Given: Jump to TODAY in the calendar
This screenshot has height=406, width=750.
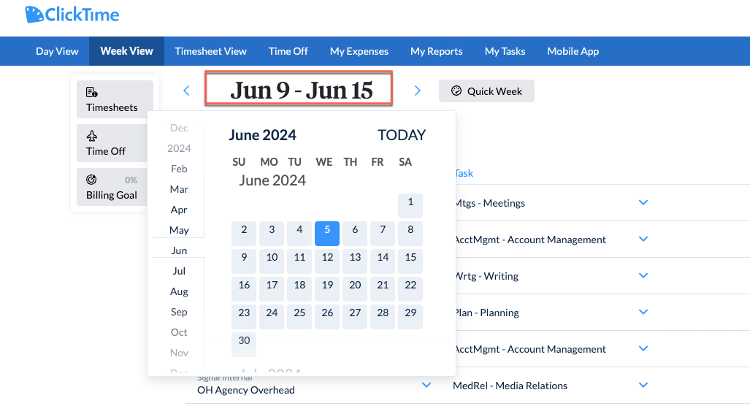Looking at the screenshot, I should [402, 135].
